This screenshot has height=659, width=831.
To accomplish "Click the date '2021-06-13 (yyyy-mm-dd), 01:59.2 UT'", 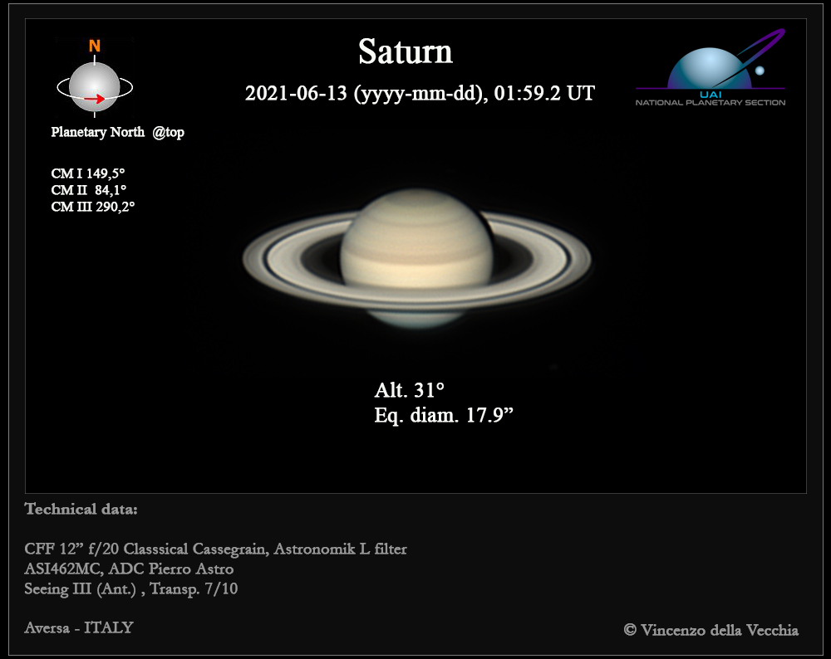I will tap(420, 94).
